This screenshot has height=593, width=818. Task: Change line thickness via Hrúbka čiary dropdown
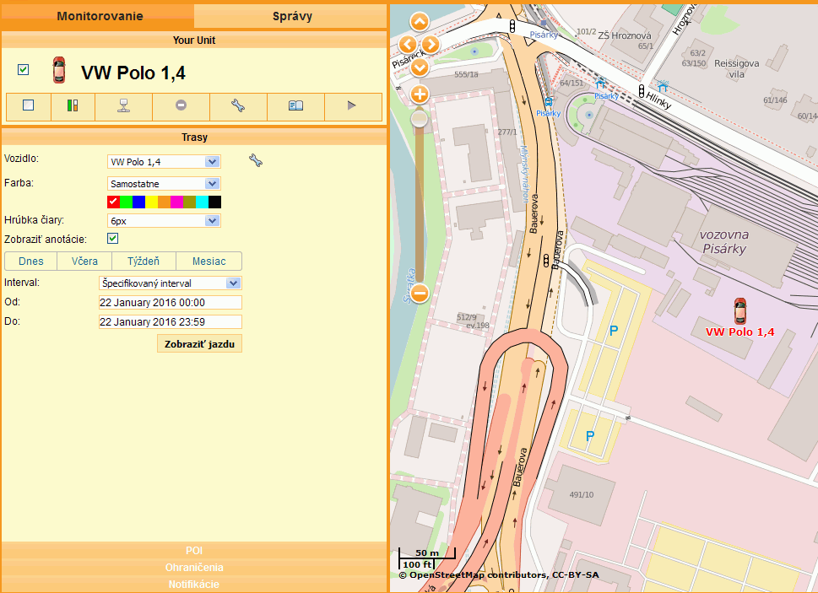163,220
